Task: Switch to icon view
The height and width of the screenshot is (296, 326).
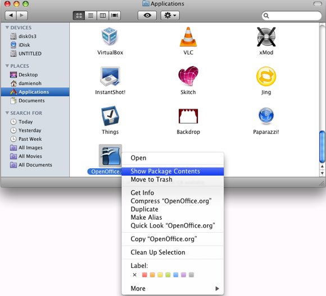Action: click(x=79, y=16)
